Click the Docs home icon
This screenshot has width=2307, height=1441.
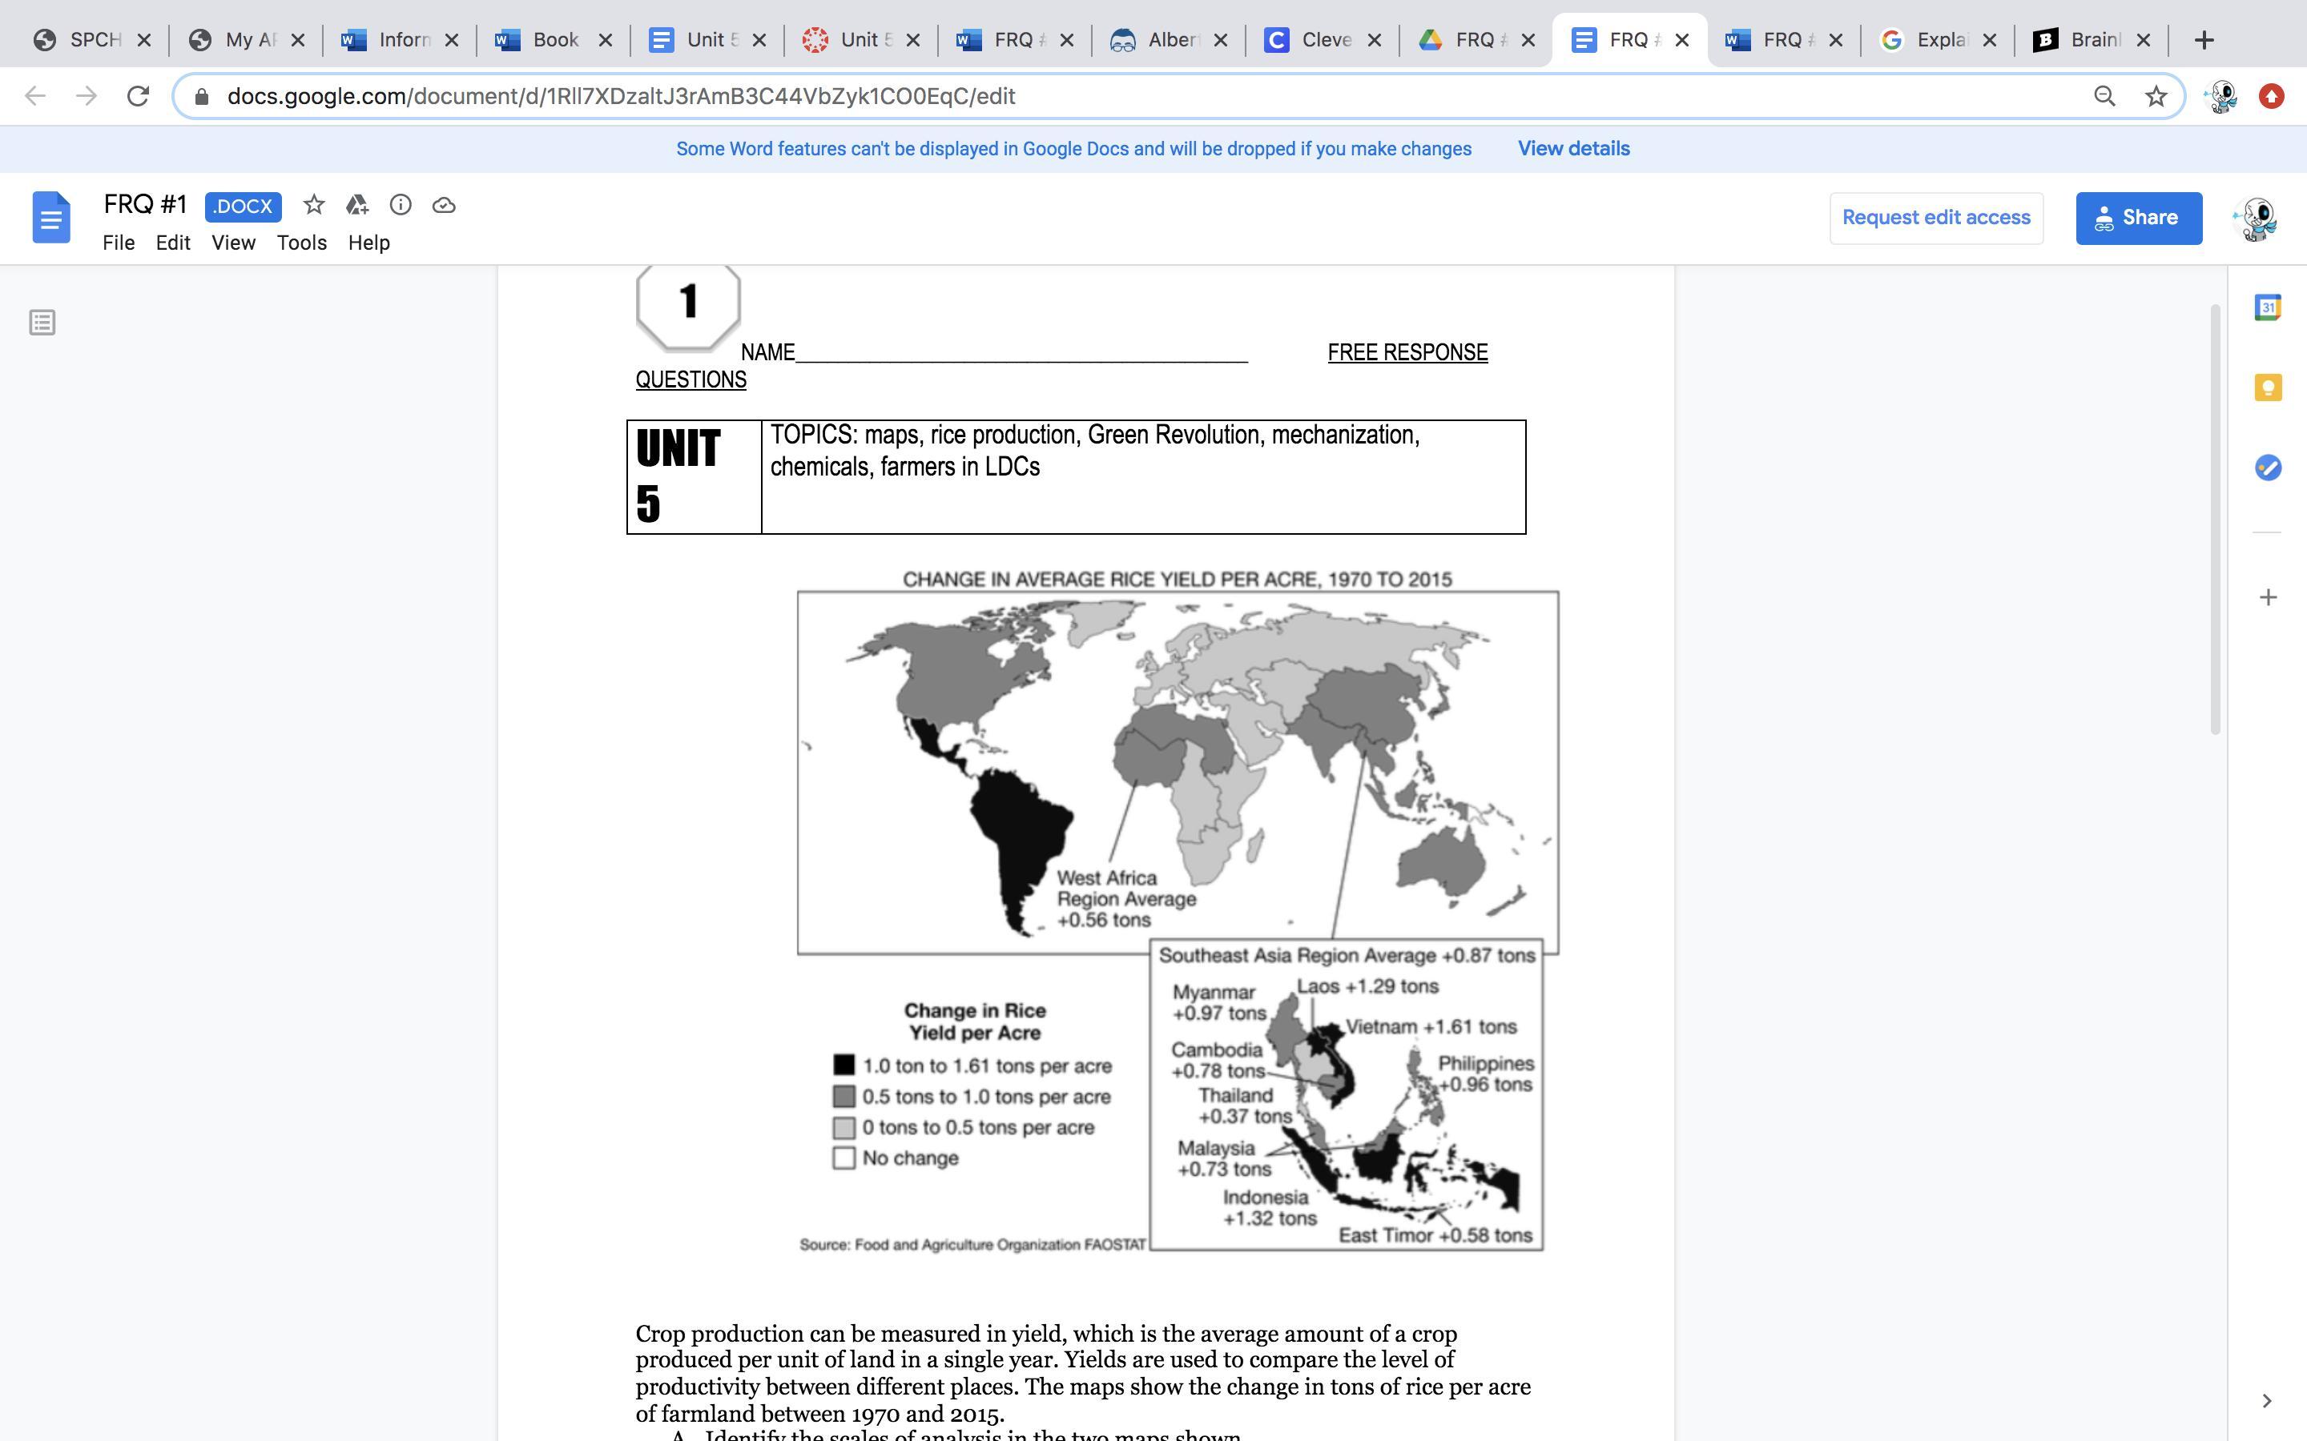coord(51,217)
